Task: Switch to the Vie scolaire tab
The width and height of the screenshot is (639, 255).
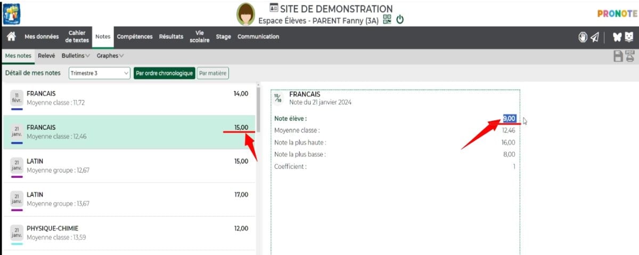Action: (200, 37)
